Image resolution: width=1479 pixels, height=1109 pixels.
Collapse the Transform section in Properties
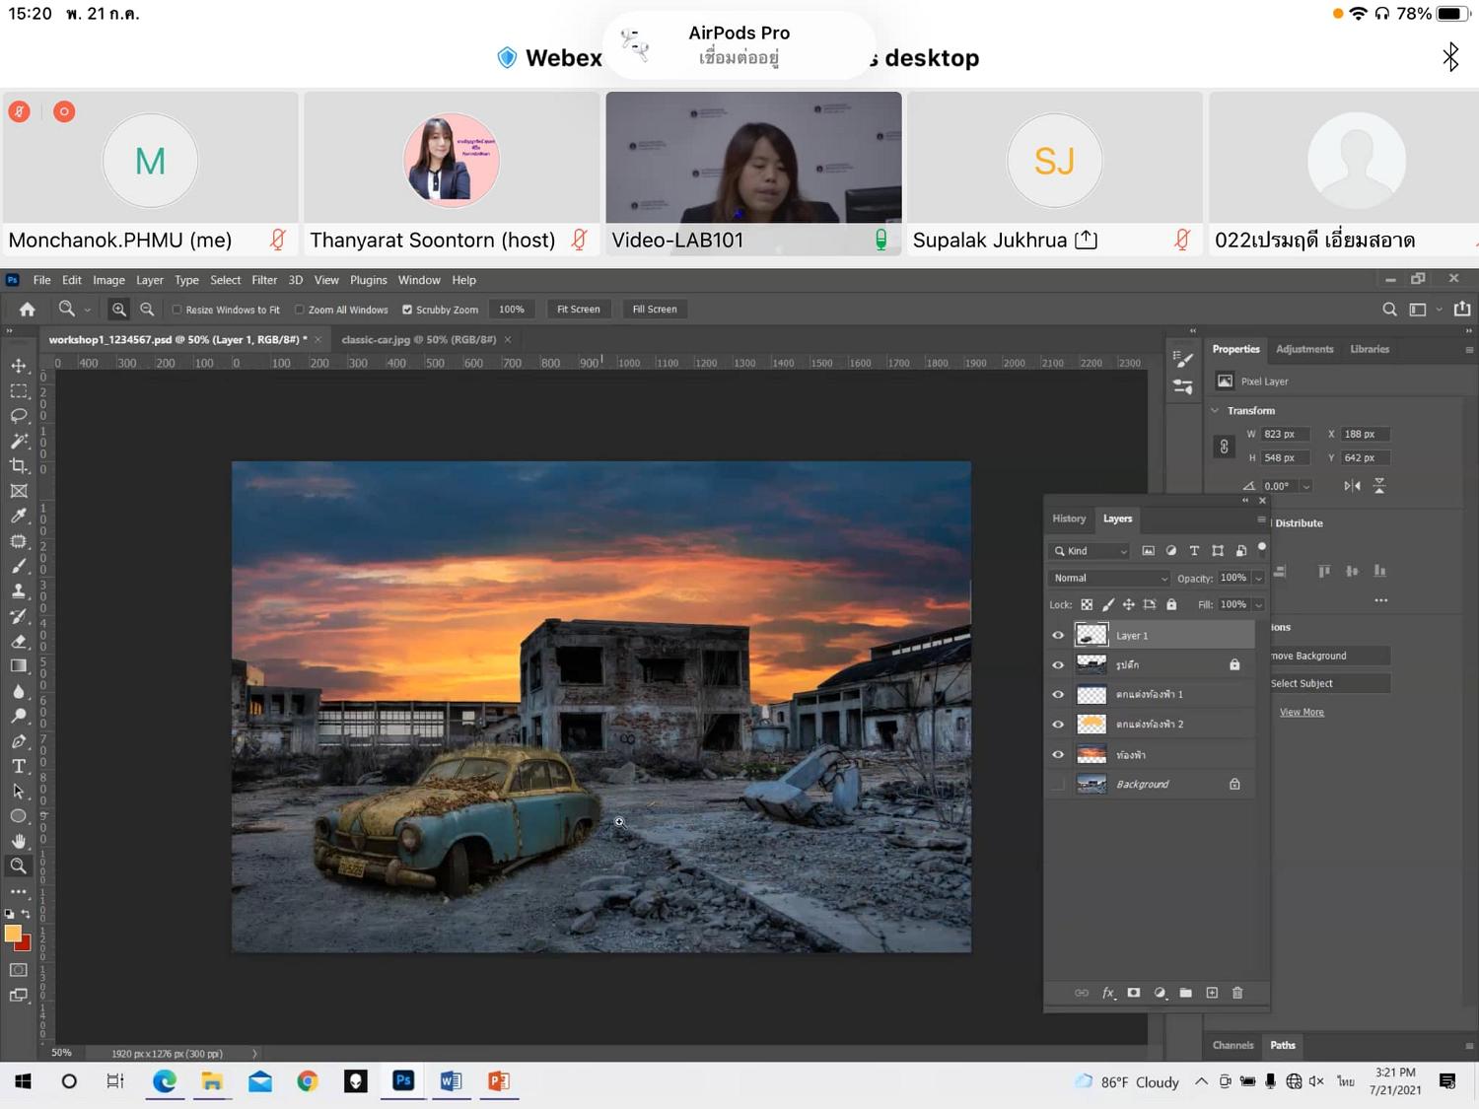[x=1215, y=410]
